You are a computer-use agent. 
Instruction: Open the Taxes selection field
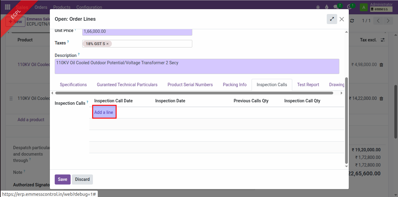point(151,44)
